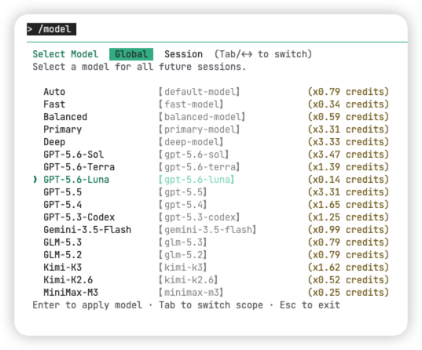Image resolution: width=422 pixels, height=350 pixels.
Task: Select the Fast model entry
Action: point(211,104)
